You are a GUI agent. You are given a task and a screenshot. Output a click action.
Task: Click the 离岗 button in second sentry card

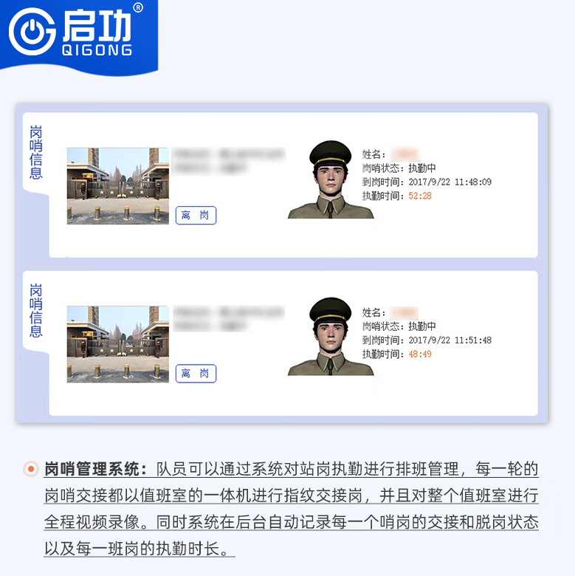pyautogui.click(x=196, y=374)
